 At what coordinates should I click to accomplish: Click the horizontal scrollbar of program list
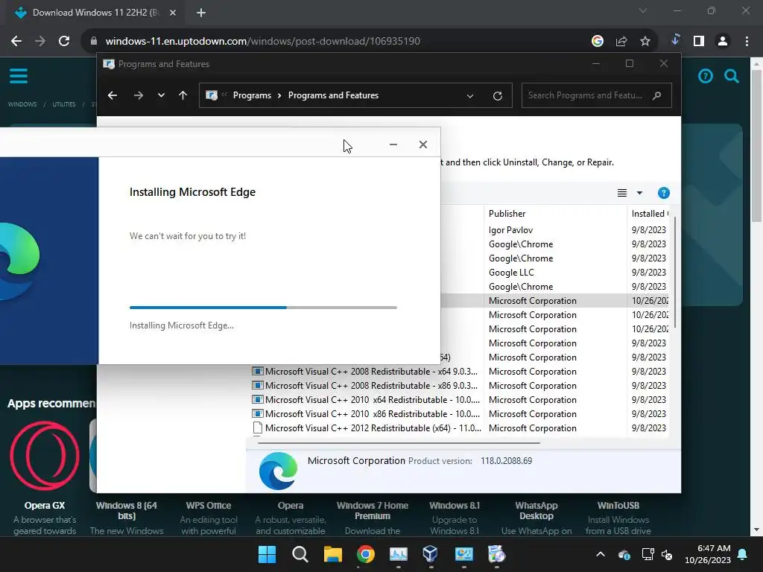399,443
